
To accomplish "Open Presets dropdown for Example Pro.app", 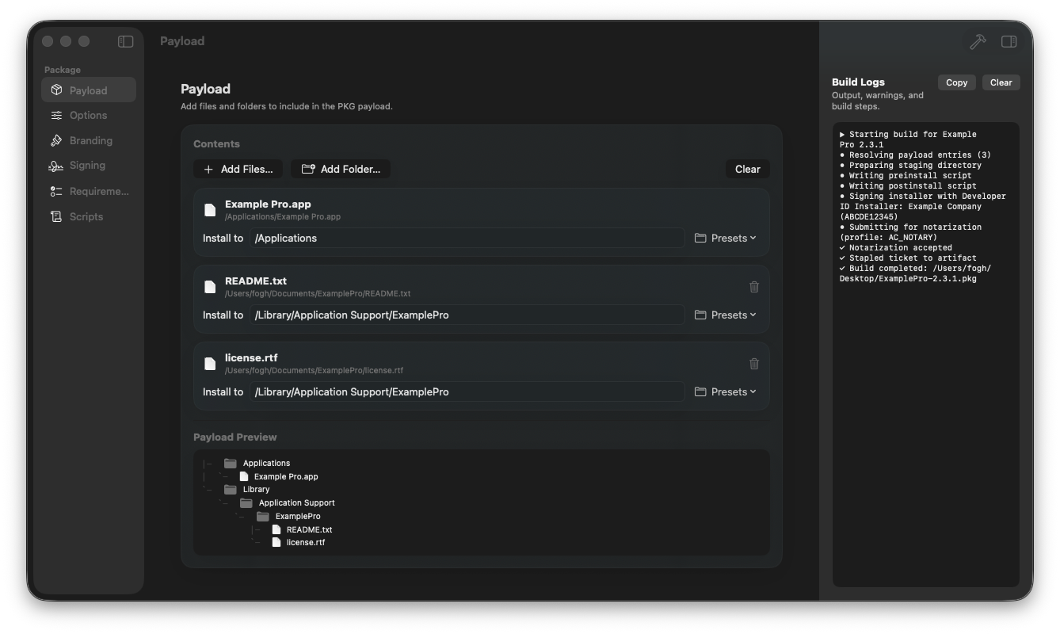I will click(725, 238).
